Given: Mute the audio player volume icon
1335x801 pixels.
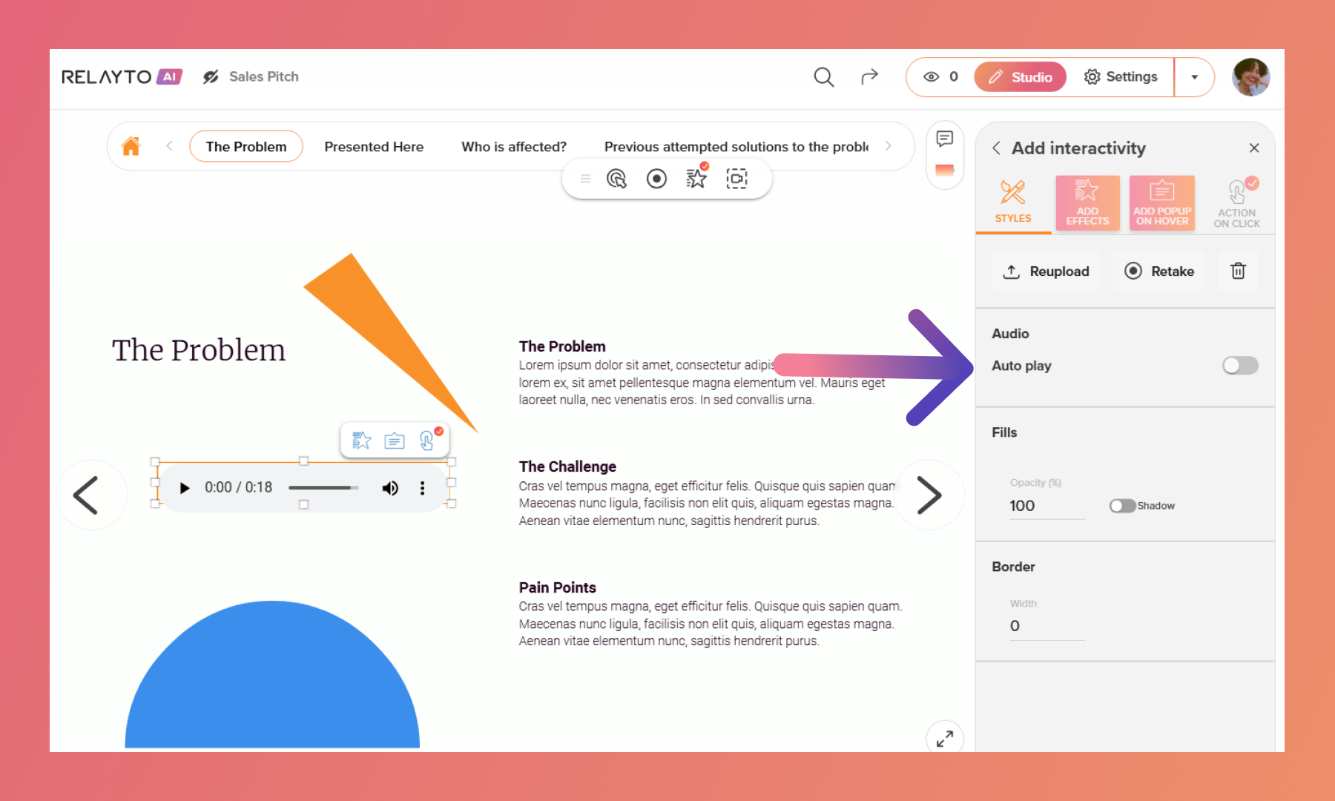Looking at the screenshot, I should [x=389, y=488].
